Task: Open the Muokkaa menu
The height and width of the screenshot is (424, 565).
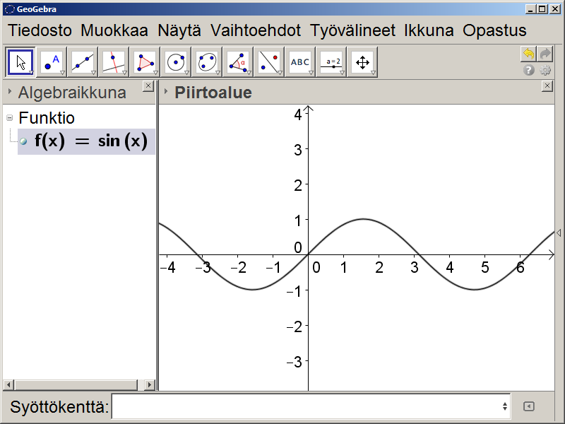Action: coord(114,30)
